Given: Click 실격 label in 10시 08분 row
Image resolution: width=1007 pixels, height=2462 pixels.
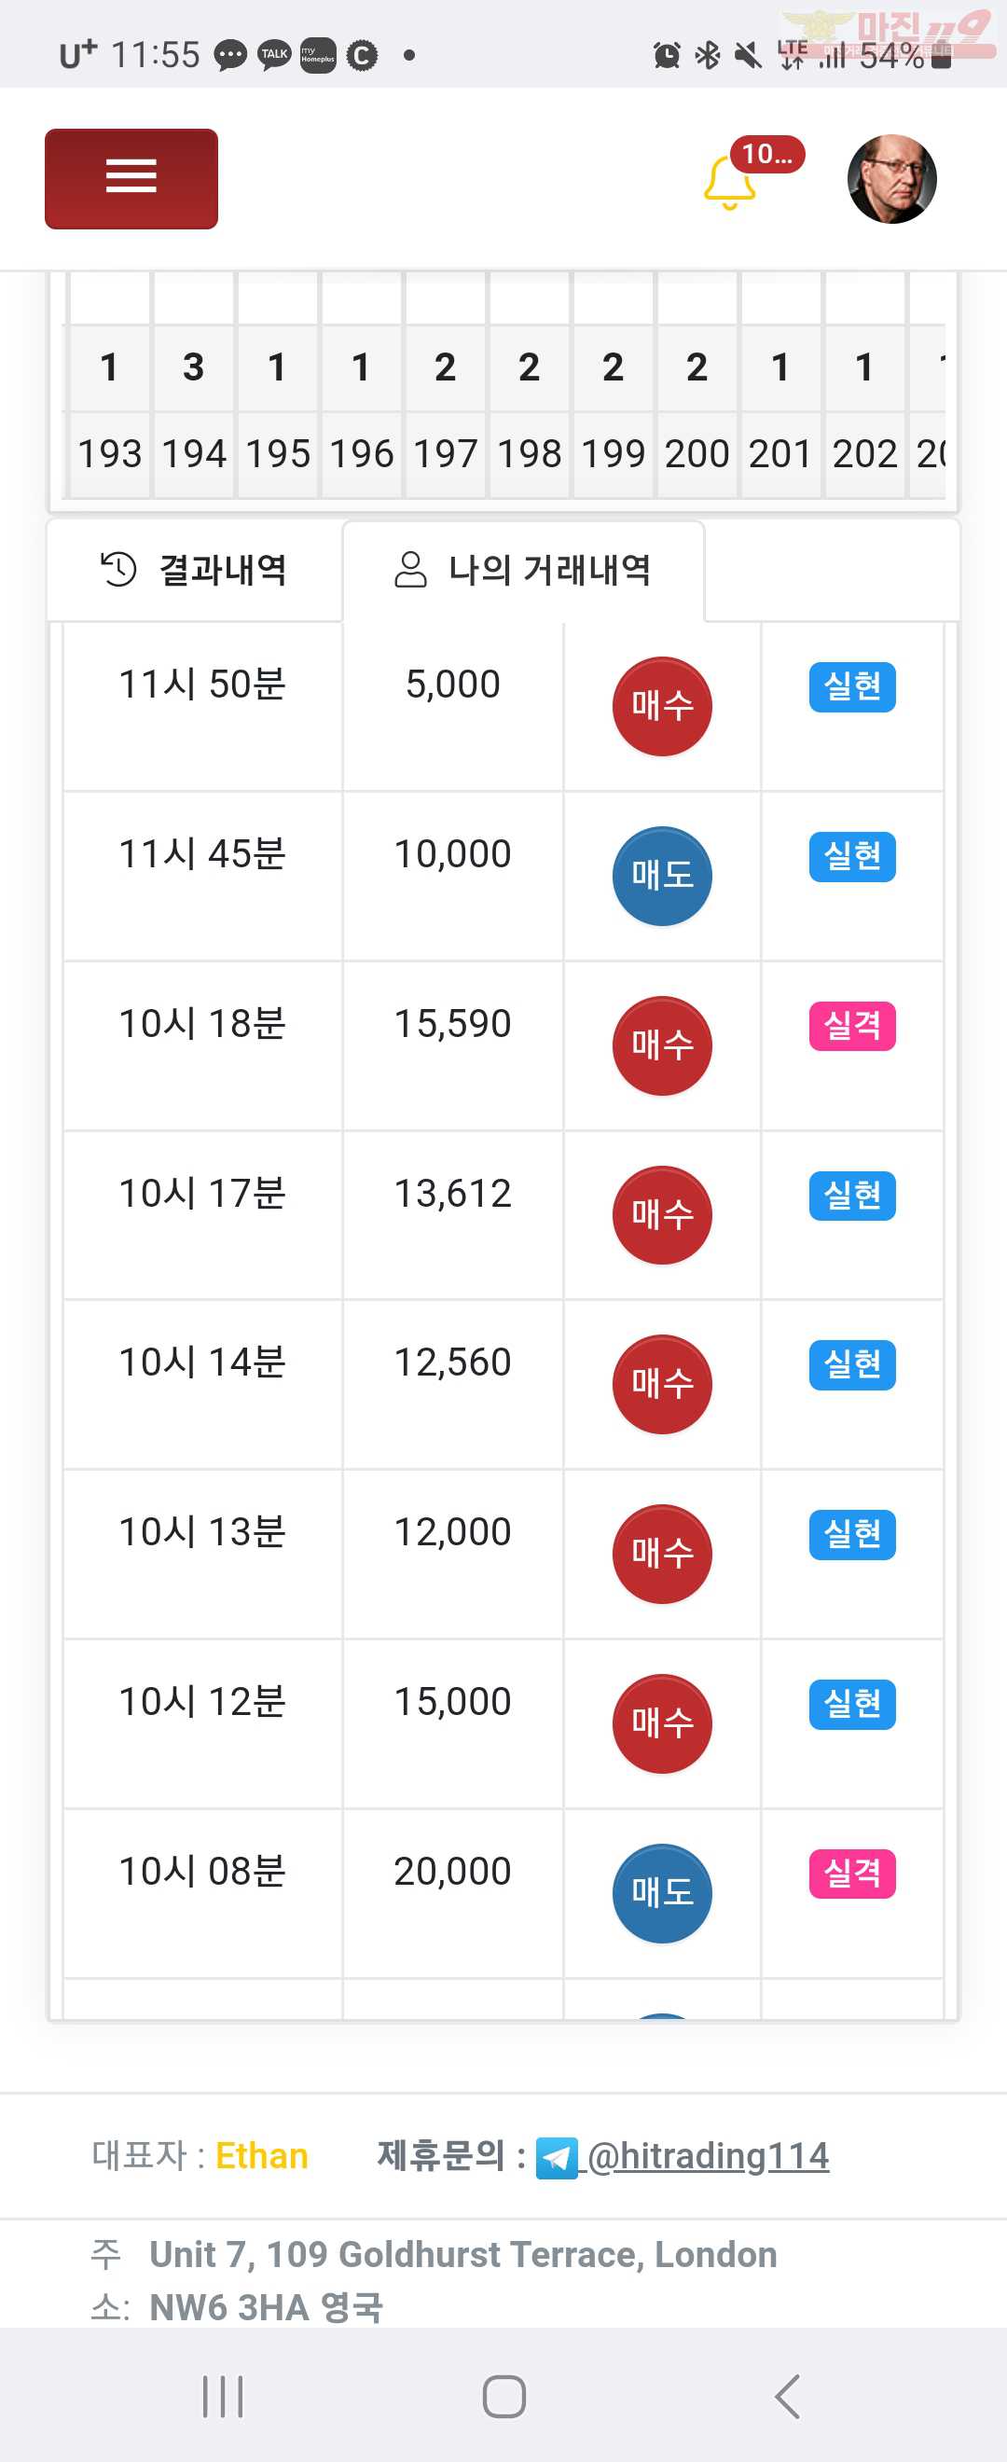Looking at the screenshot, I should click(x=852, y=1874).
